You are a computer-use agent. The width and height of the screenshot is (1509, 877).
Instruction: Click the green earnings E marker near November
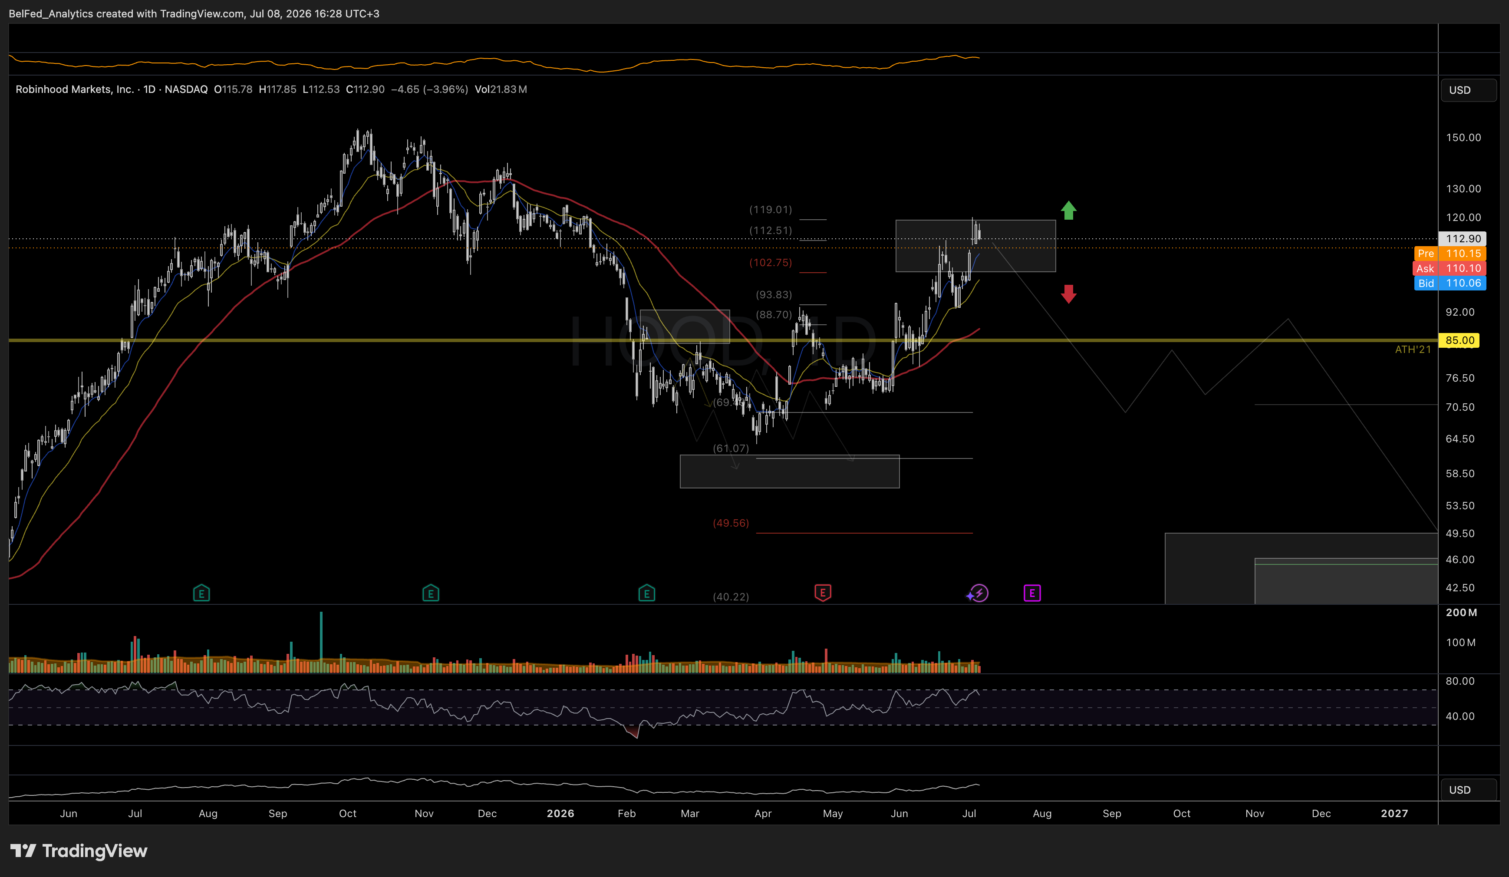[x=431, y=593]
